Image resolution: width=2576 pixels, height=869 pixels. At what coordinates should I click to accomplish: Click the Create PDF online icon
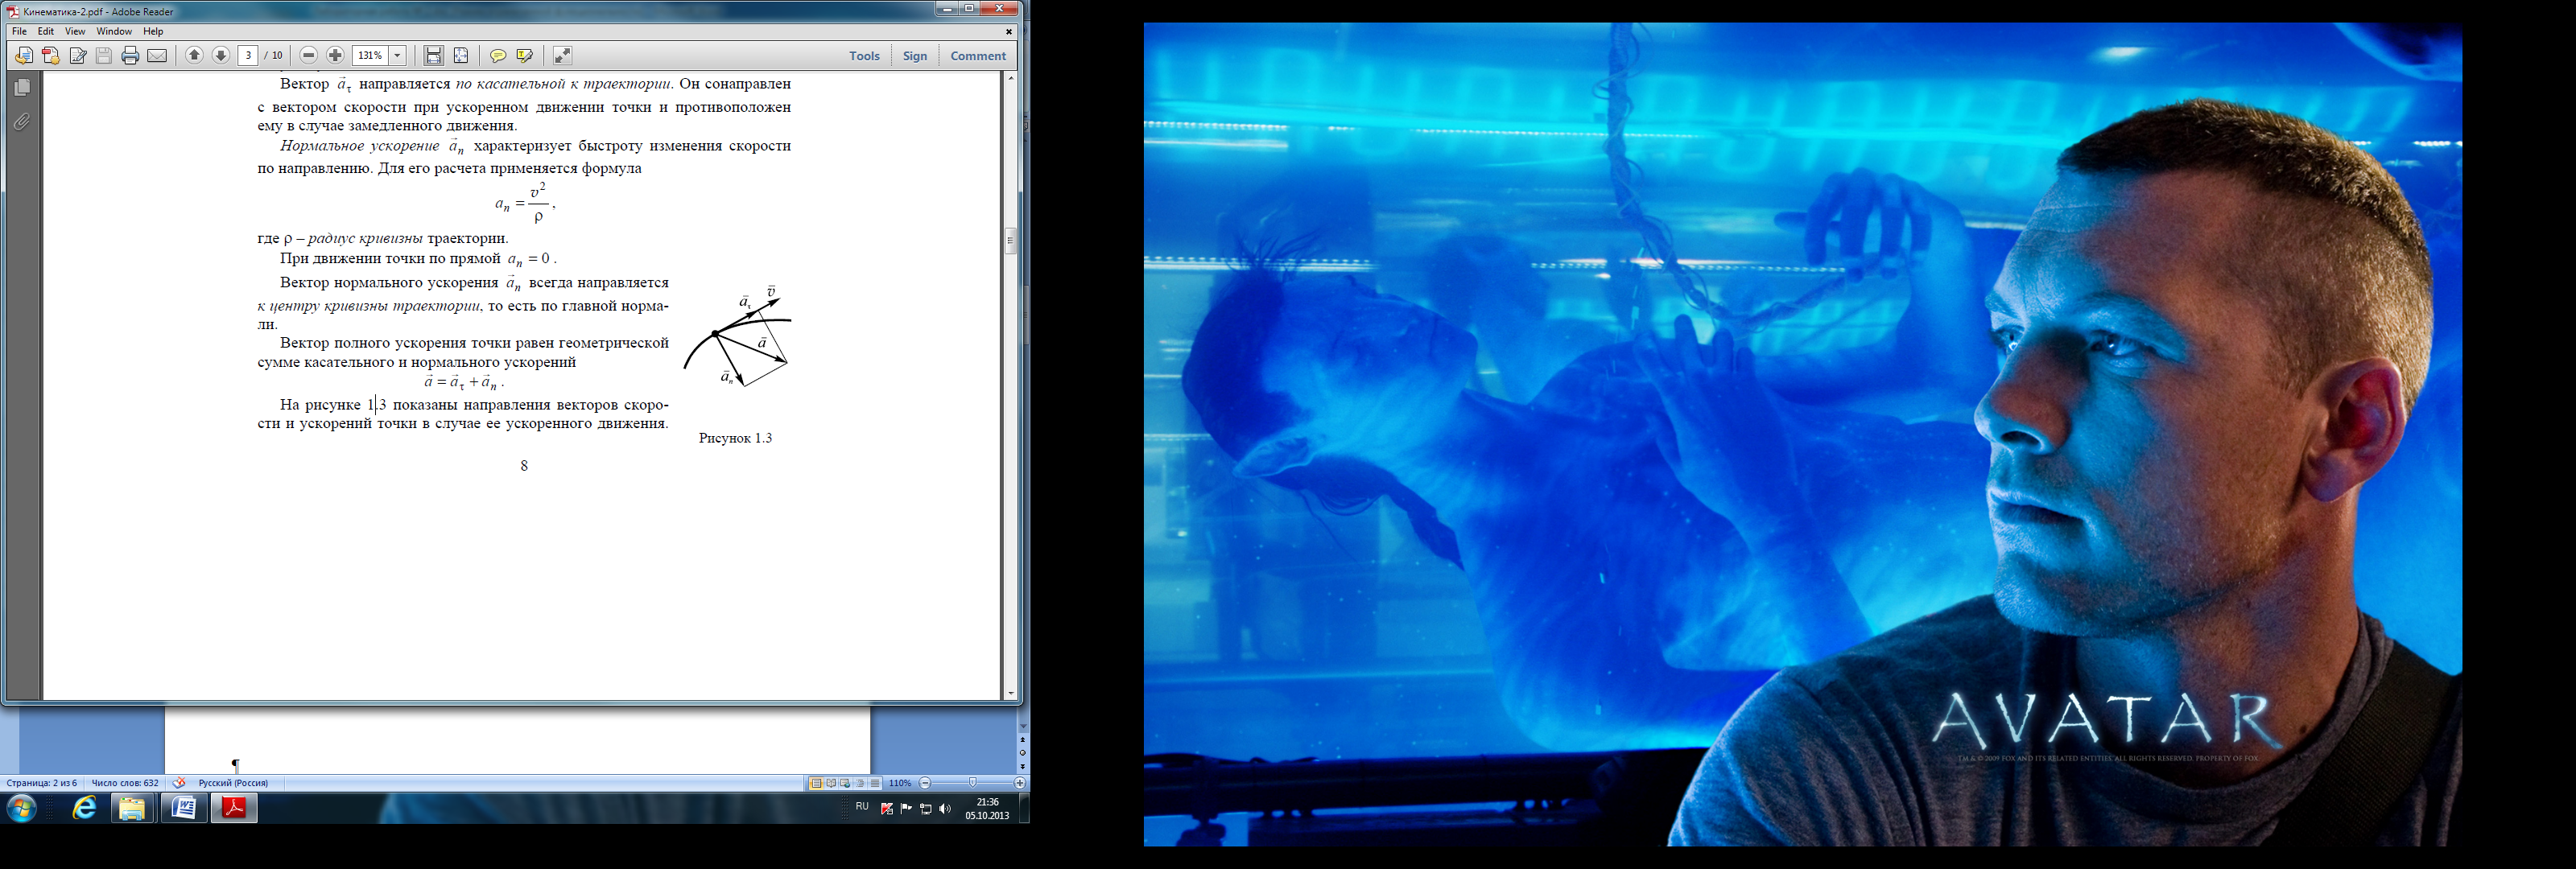point(51,56)
